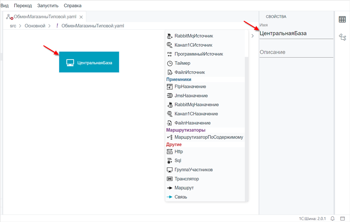The image size is (350, 222).
Task: Open the Запустить menu
Action: pos(48,6)
